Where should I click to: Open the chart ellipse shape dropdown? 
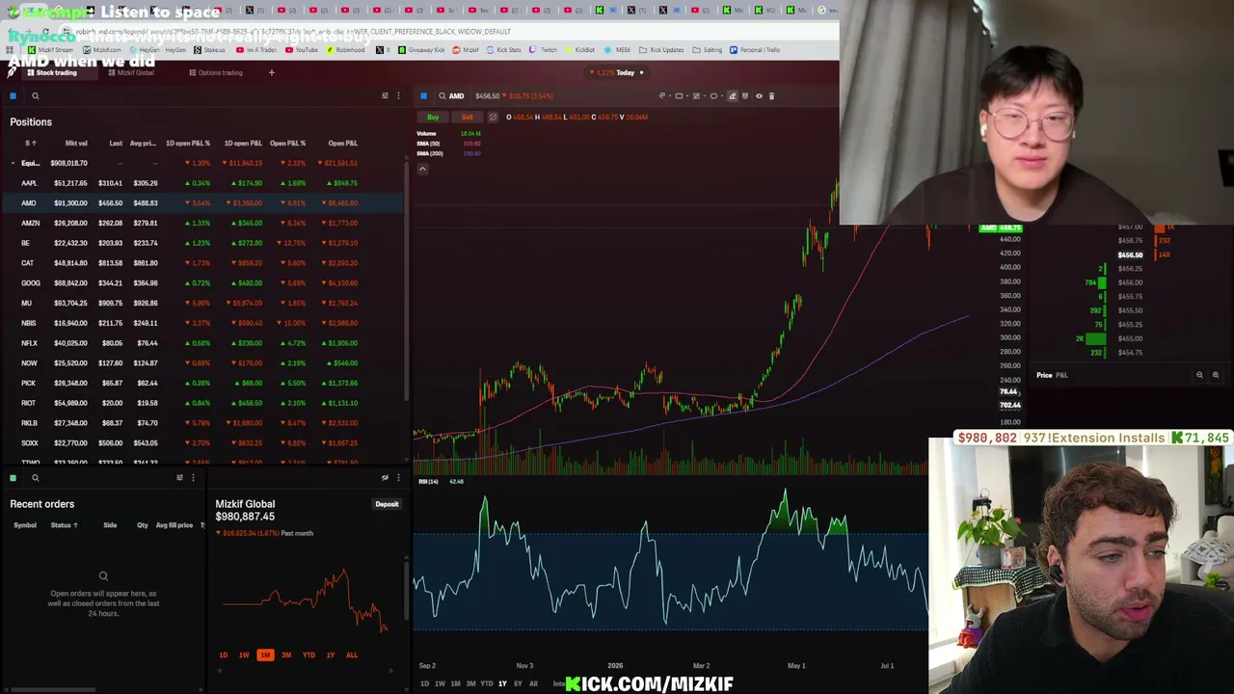(x=715, y=95)
